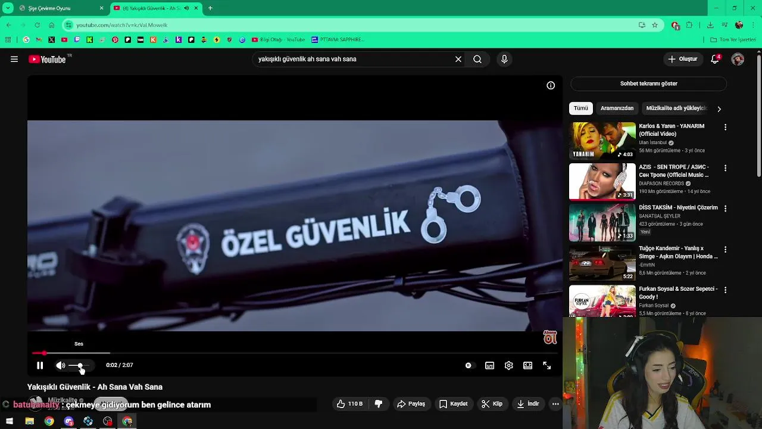The width and height of the screenshot is (762, 429).
Task: Open options menu for DİSS TAKSİM video
Action: [725, 209]
